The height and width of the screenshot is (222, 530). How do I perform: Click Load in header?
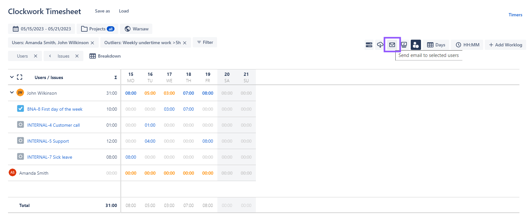124,11
